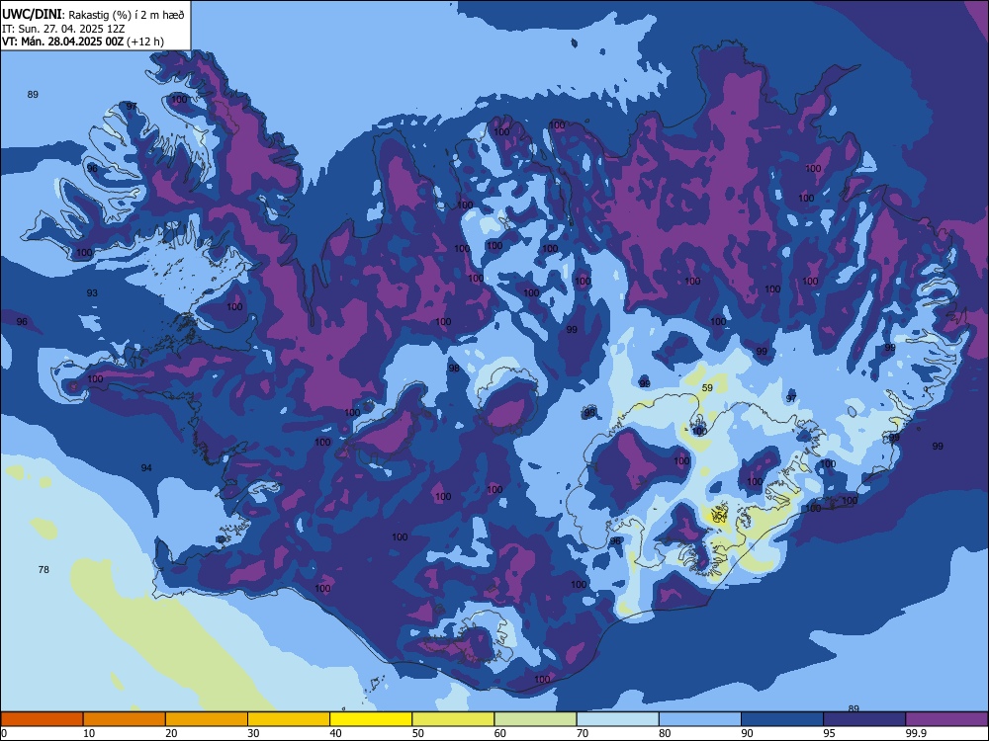Pick the amber 20–30 legend swatch

[207, 719]
